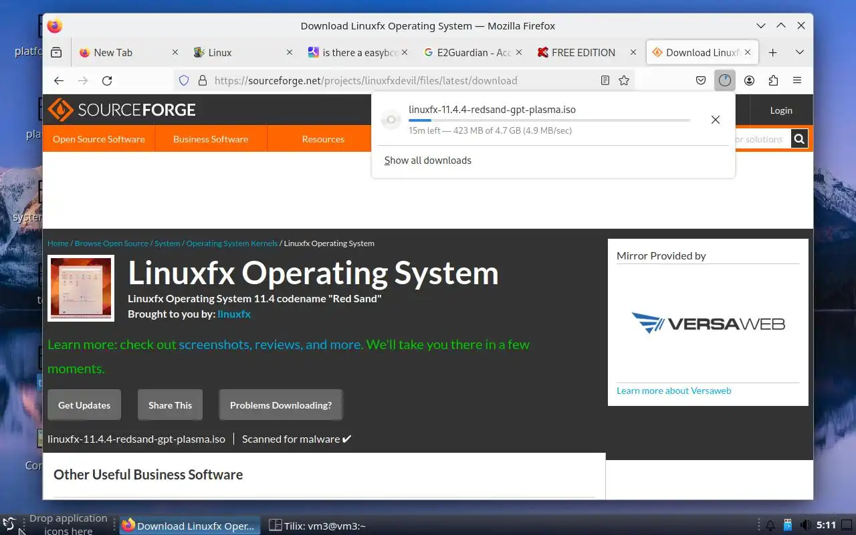Reload the current page

(x=107, y=80)
